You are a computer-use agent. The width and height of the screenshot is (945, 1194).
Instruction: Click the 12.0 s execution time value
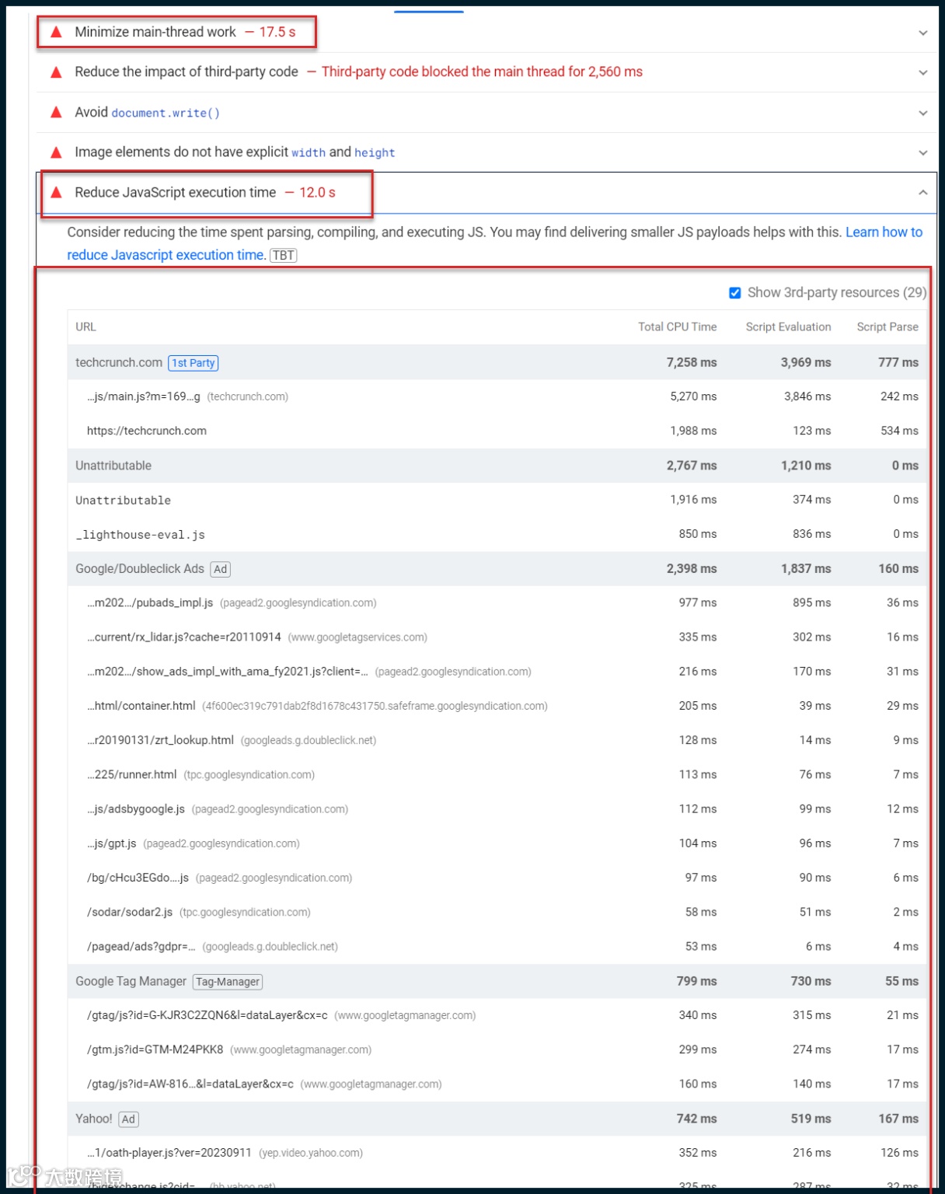317,192
